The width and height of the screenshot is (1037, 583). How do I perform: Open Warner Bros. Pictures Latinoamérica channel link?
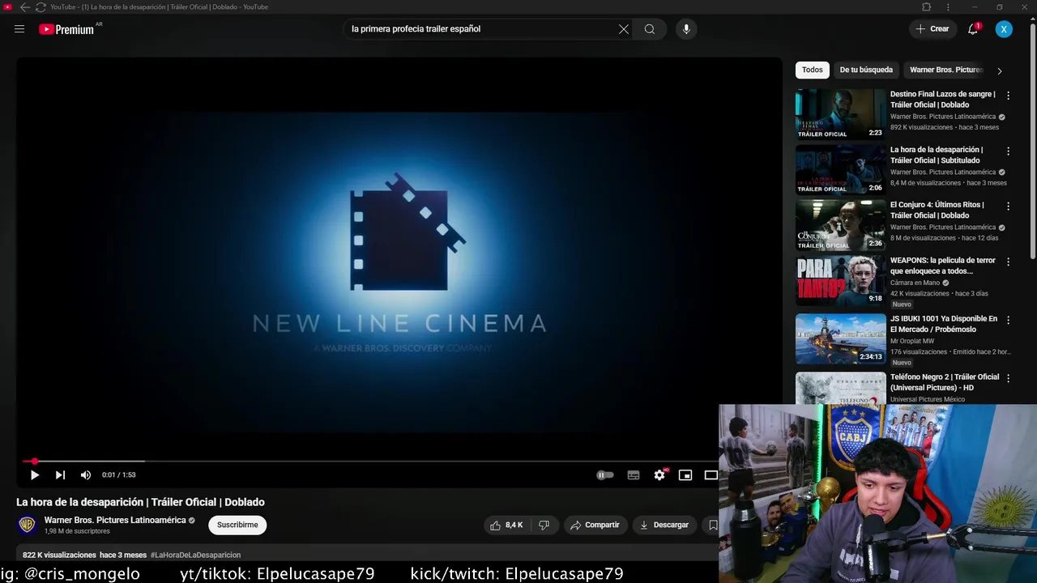point(115,520)
